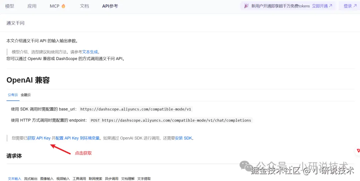
Task: Click the 登录 button
Action: coord(350,6)
